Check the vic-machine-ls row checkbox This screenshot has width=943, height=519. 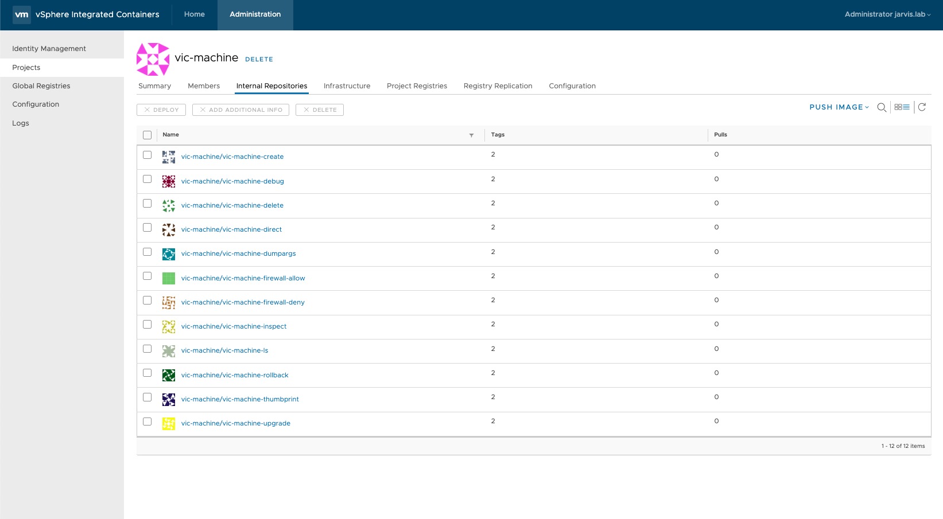tap(147, 349)
